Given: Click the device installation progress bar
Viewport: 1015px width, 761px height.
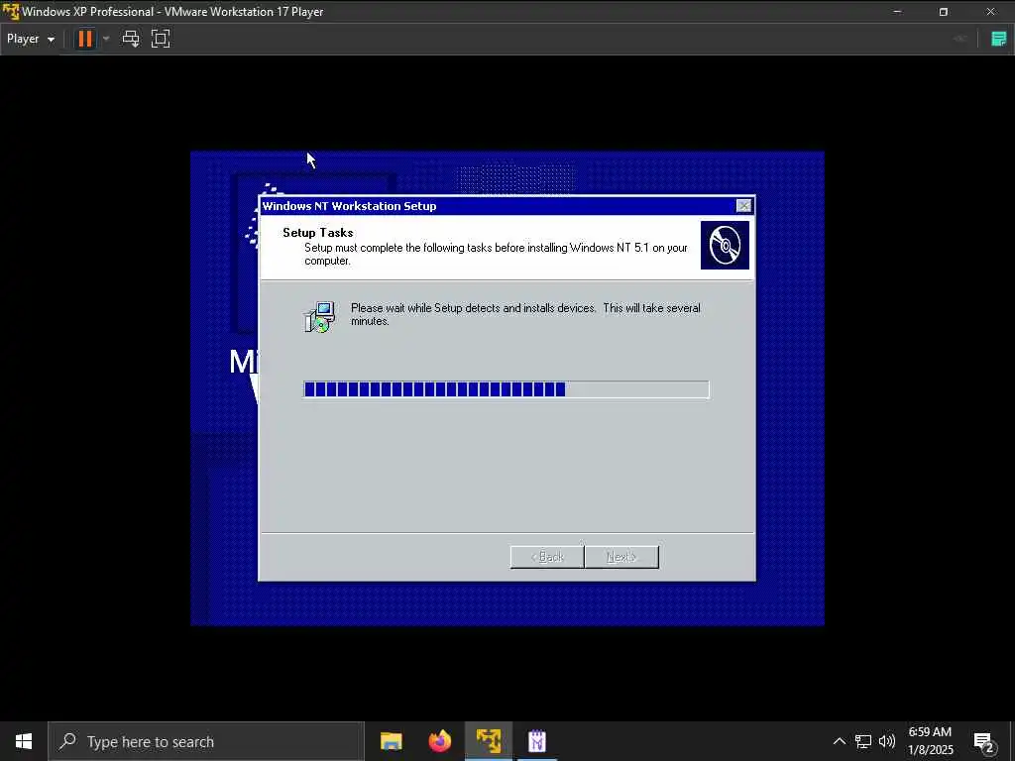Looking at the screenshot, I should (507, 388).
